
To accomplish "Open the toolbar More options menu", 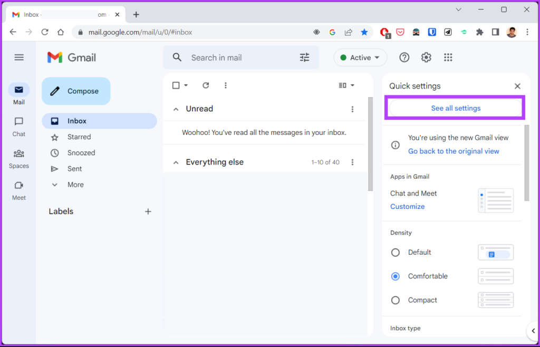I will [226, 85].
